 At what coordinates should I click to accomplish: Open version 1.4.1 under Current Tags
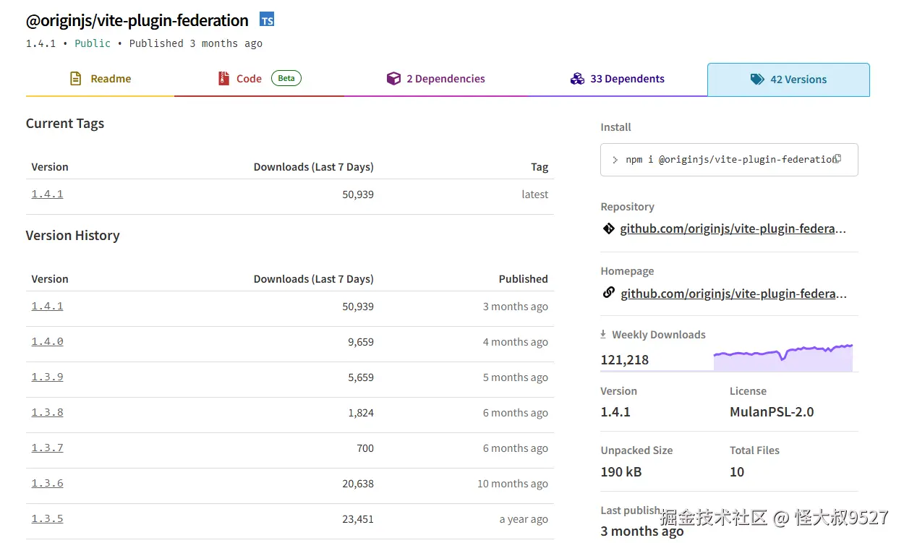pyautogui.click(x=47, y=194)
